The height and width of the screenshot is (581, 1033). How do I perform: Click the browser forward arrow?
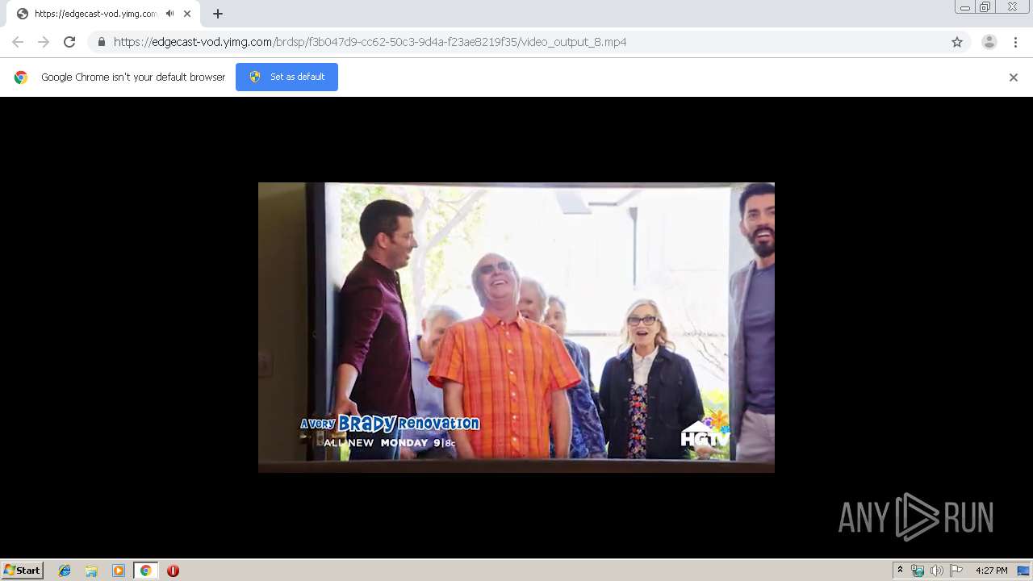pyautogui.click(x=44, y=42)
